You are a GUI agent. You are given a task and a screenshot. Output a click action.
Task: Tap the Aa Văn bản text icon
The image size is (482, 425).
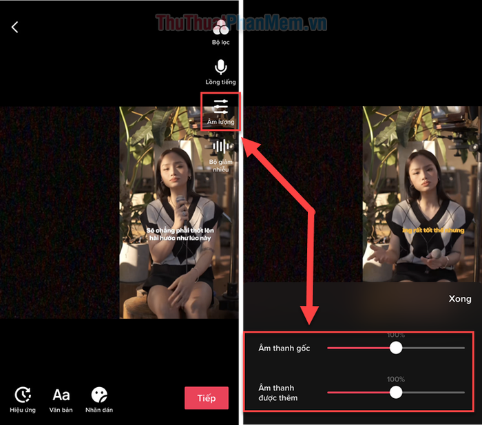tap(61, 395)
